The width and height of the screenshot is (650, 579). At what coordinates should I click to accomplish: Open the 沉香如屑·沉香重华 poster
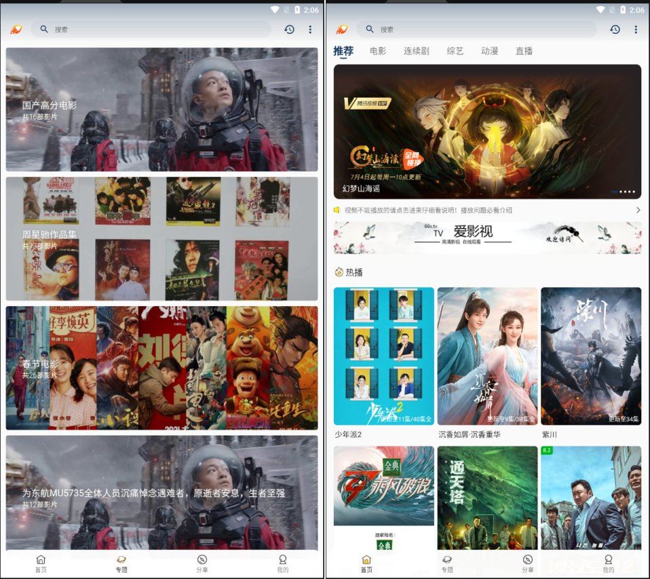click(x=487, y=356)
